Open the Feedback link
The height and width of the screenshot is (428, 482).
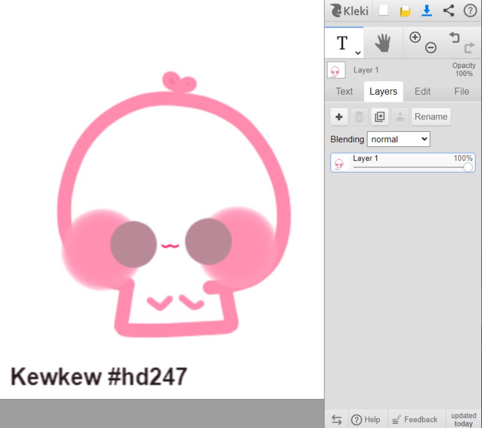pos(415,420)
